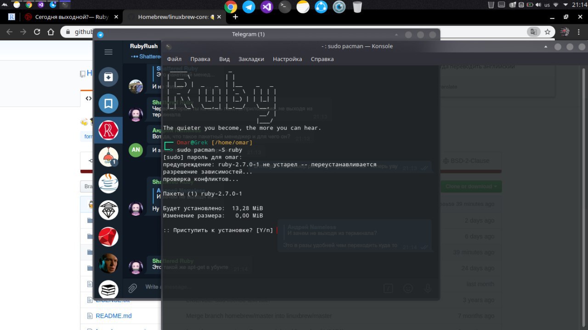Click the green AN user avatar
This screenshot has width=588, height=330.
click(x=136, y=150)
